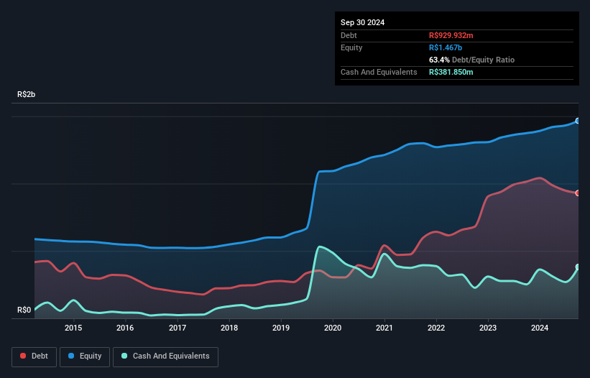
Task: Click the Equity value R$1.467b
Action: pos(446,47)
